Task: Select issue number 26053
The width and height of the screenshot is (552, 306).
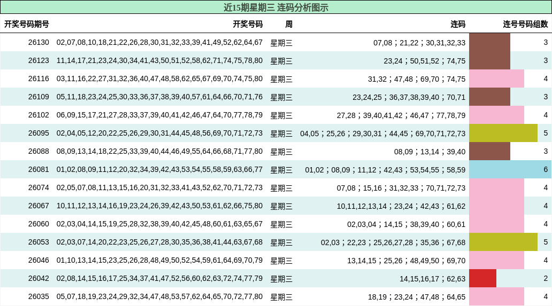Action: click(x=39, y=242)
